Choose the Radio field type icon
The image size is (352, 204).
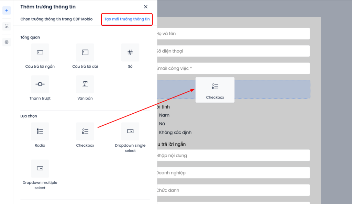40,131
